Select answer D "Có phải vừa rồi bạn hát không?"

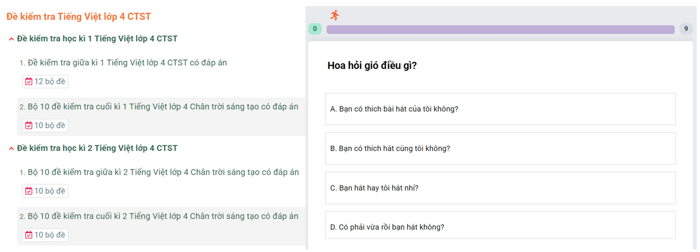coord(500,226)
